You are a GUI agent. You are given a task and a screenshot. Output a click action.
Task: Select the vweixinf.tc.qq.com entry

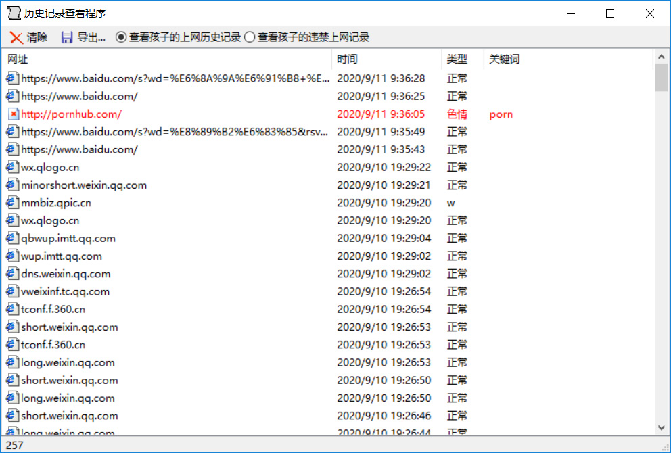65,291
